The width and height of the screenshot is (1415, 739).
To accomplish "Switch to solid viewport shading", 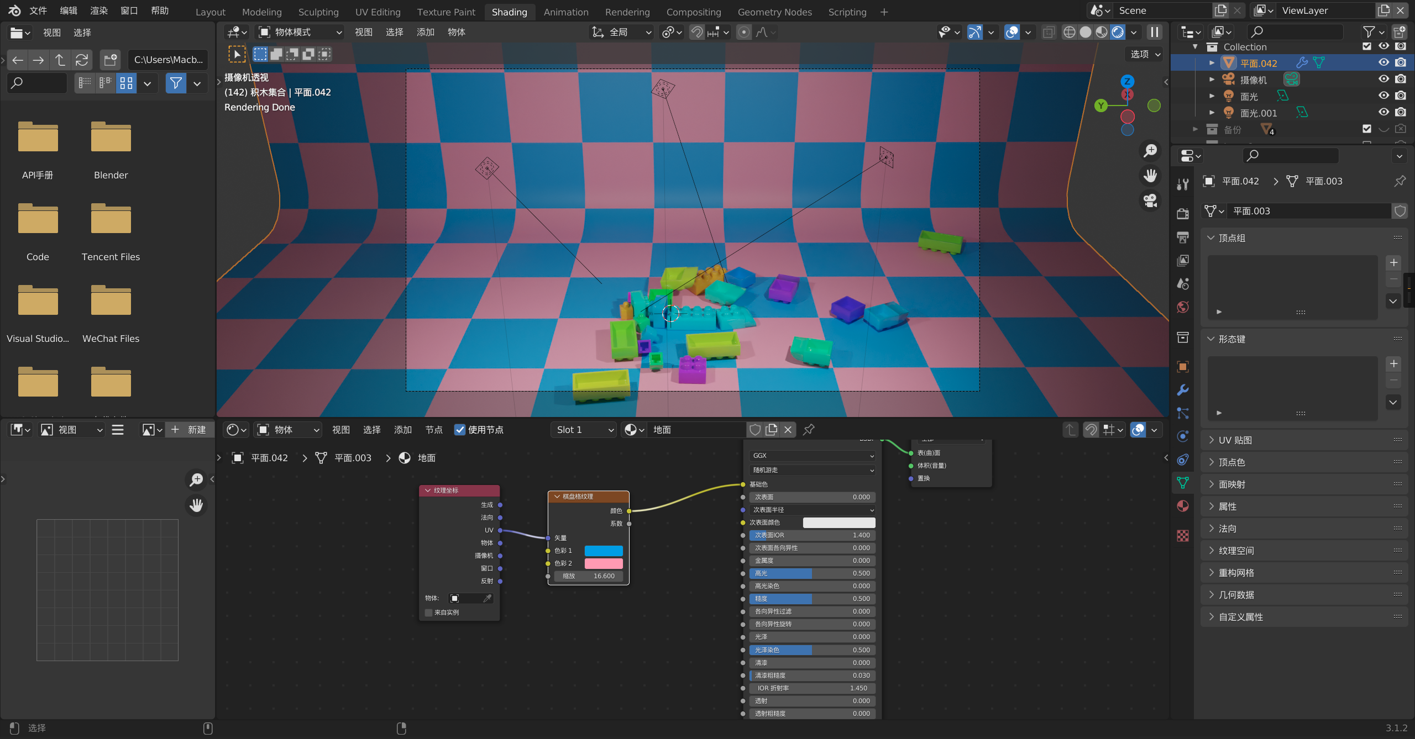I will [1086, 32].
